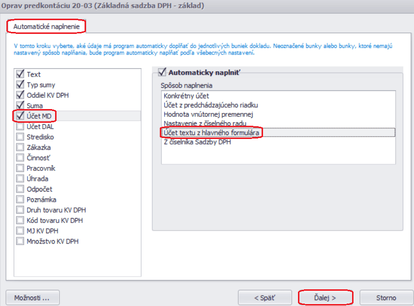The height and width of the screenshot is (306, 414).
Task: Enable the Účet DAL checkbox
Action: pyautogui.click(x=20, y=127)
